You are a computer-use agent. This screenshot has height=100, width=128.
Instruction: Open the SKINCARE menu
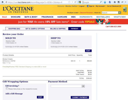(16, 17)
